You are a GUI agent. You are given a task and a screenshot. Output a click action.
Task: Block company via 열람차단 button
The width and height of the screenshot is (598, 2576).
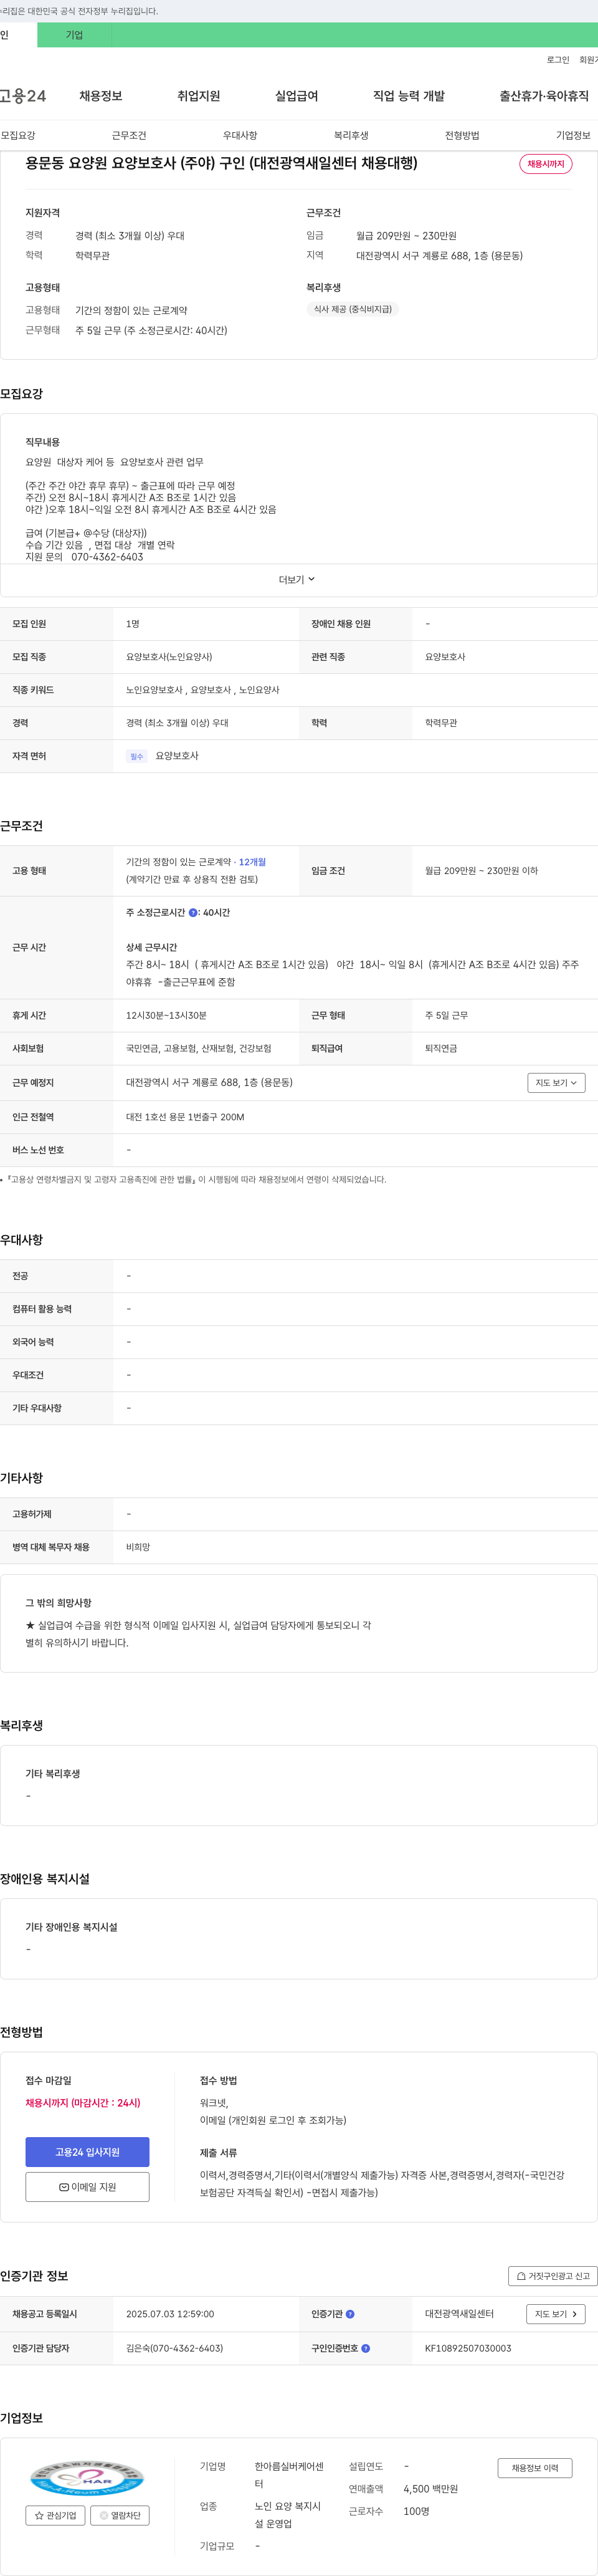pyautogui.click(x=120, y=2515)
